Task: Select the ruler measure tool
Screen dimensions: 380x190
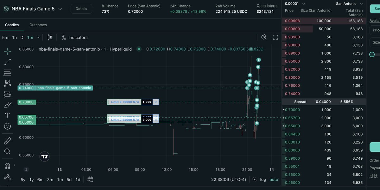Action: click(x=7, y=141)
